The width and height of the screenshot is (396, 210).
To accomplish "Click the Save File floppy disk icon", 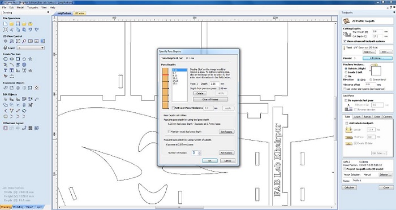I will click(x=18, y=24).
